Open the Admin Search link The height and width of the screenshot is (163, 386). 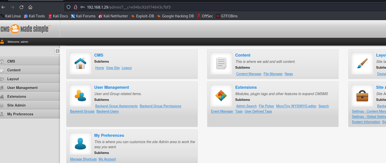click(x=246, y=106)
